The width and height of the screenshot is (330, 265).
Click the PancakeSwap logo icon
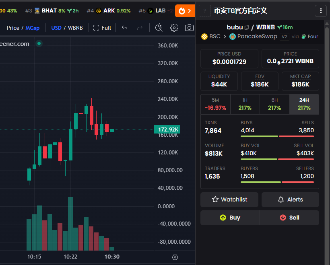coord(232,37)
